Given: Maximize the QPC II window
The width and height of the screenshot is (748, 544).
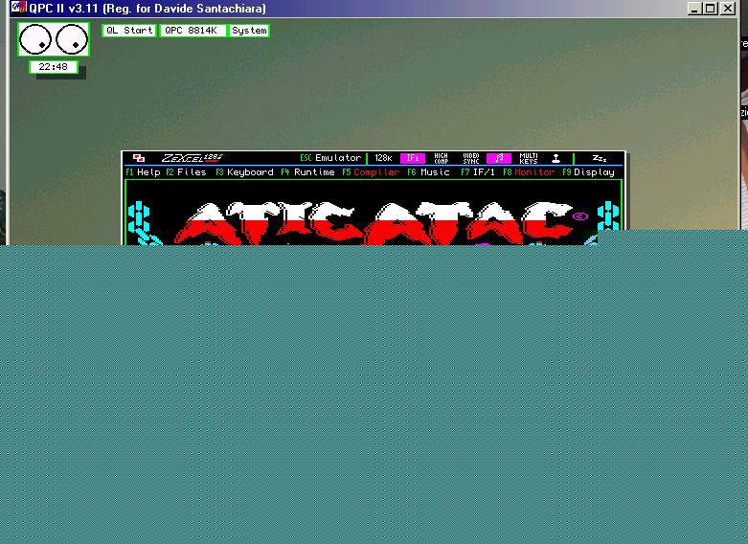Looking at the screenshot, I should coord(711,8).
